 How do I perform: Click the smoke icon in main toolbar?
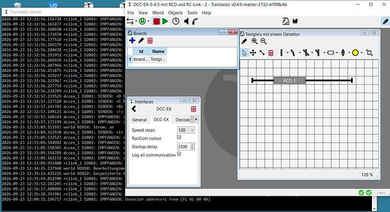click(195, 21)
